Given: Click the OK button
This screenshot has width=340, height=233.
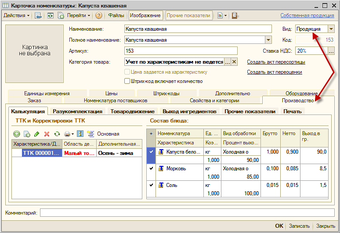Looking at the screenshot, I should [x=279, y=226].
